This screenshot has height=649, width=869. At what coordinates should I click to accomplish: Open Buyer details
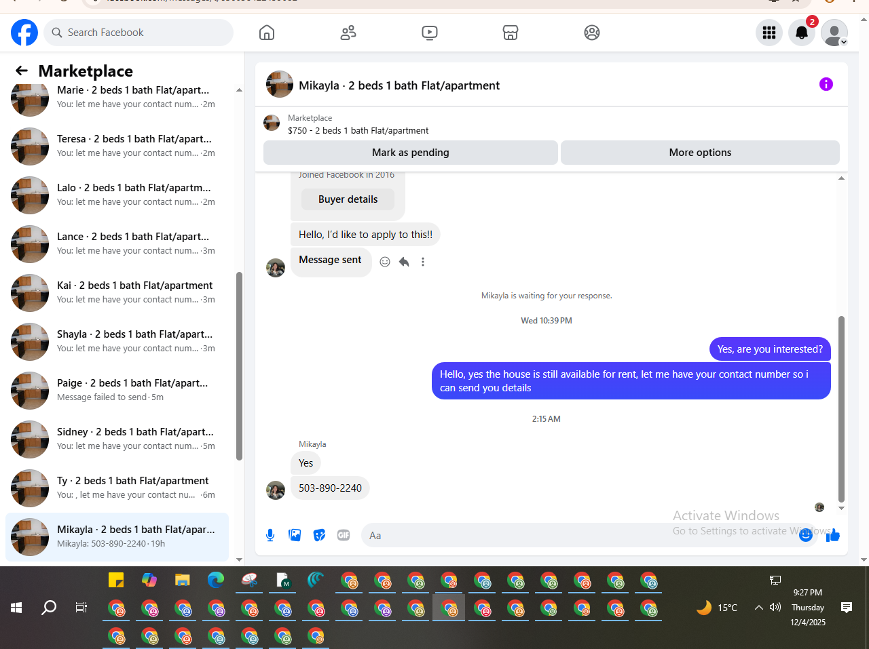348,199
